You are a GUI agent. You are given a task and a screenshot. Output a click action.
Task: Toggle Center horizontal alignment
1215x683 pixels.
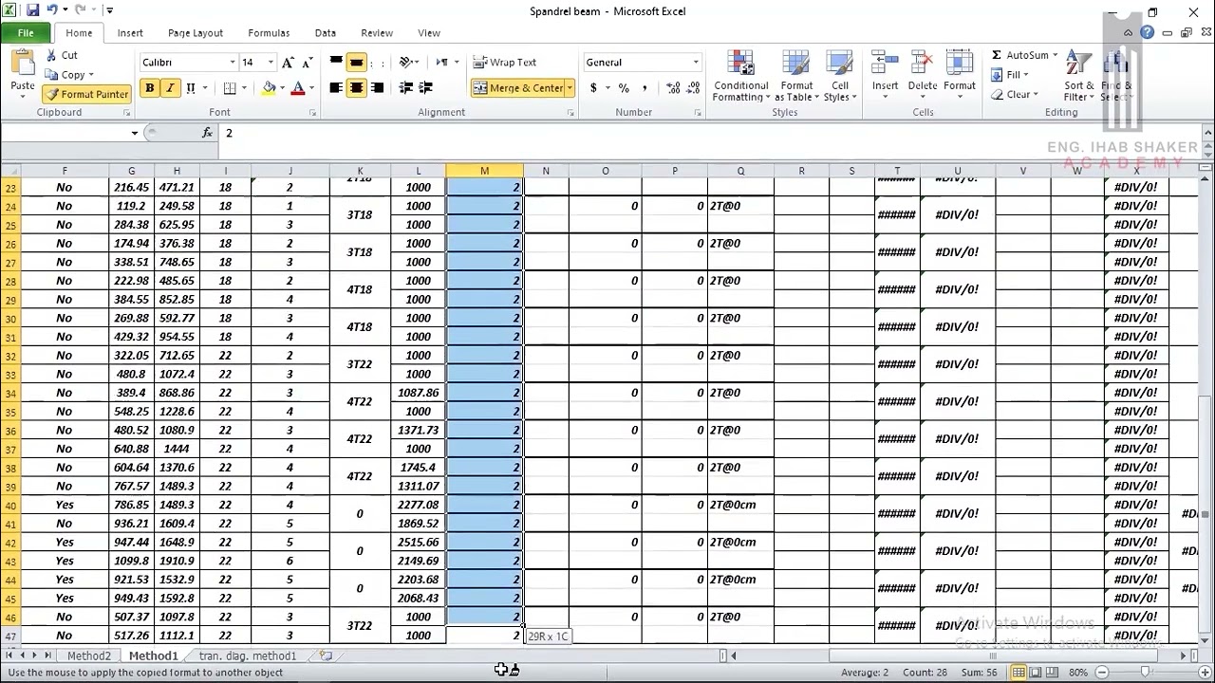356,88
